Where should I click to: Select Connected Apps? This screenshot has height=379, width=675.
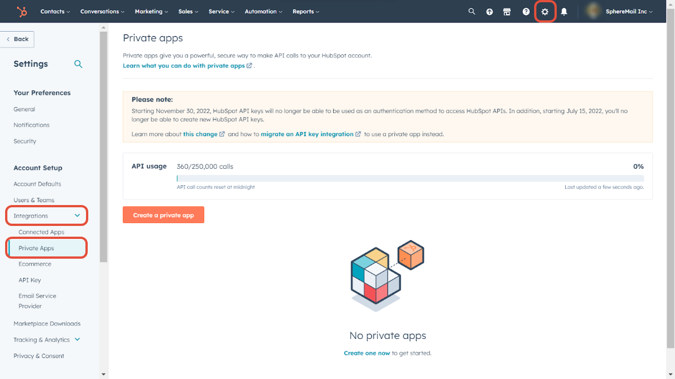41,232
